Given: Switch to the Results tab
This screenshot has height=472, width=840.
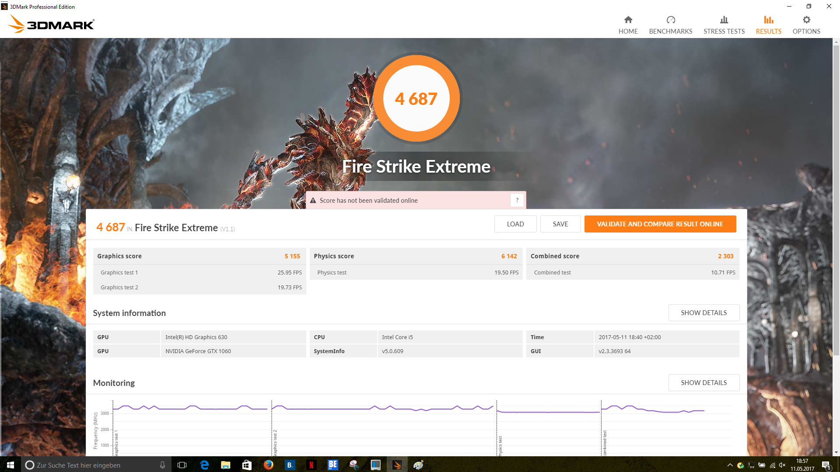Looking at the screenshot, I should pyautogui.click(x=768, y=25).
